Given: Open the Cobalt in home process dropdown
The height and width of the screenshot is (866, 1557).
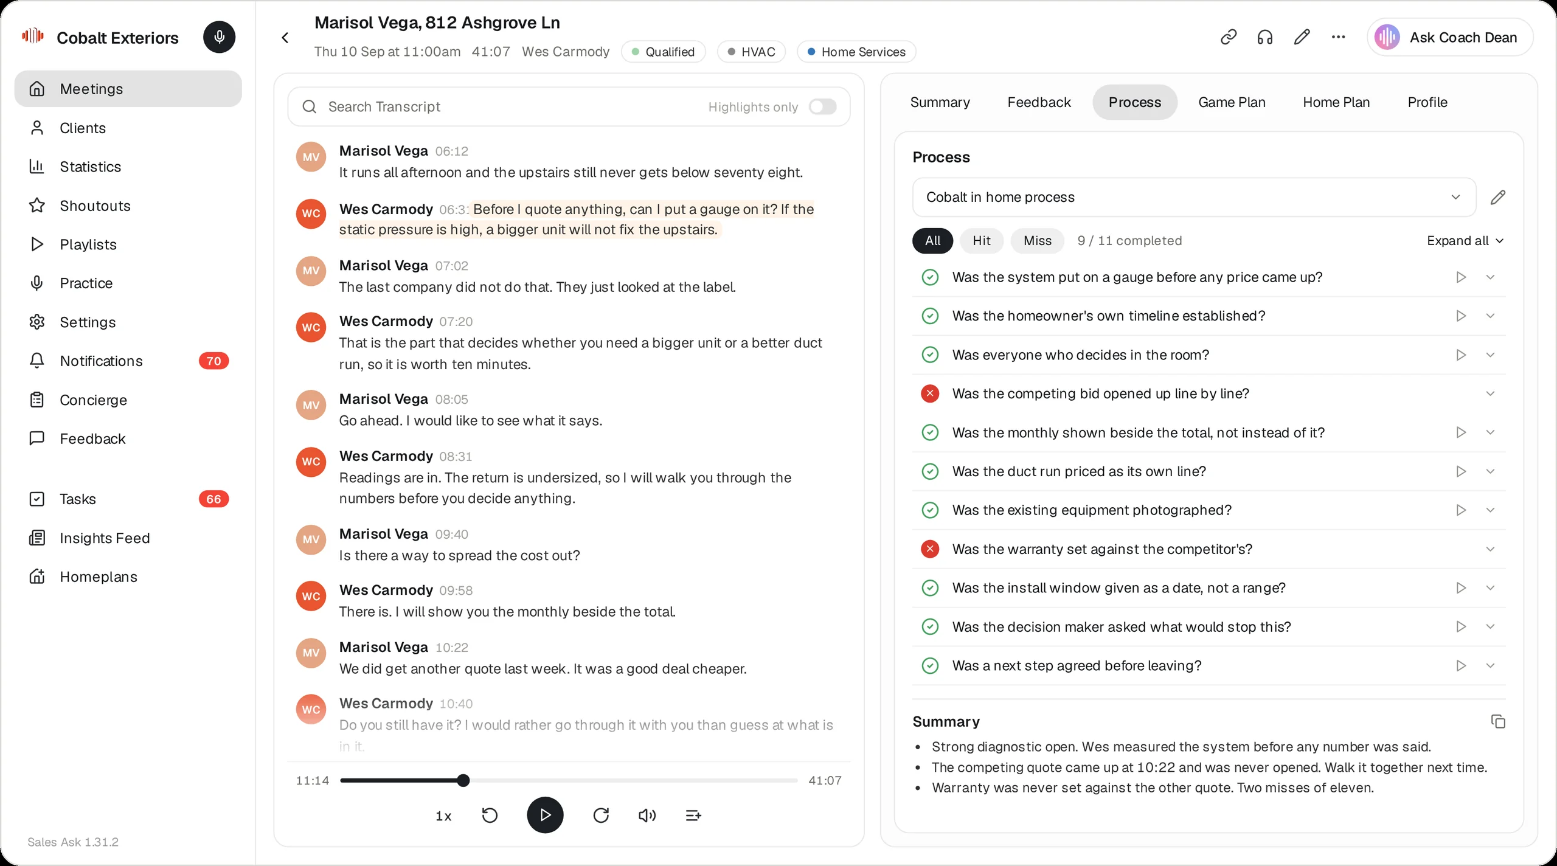Looking at the screenshot, I should pyautogui.click(x=1194, y=197).
